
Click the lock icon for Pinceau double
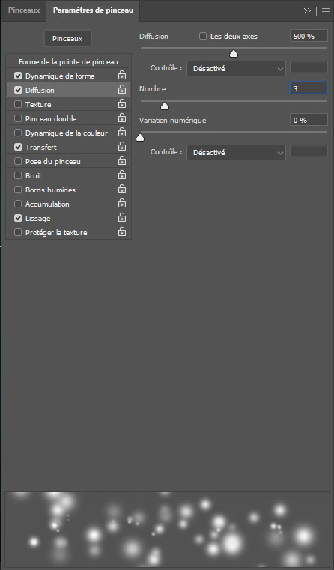click(x=122, y=118)
